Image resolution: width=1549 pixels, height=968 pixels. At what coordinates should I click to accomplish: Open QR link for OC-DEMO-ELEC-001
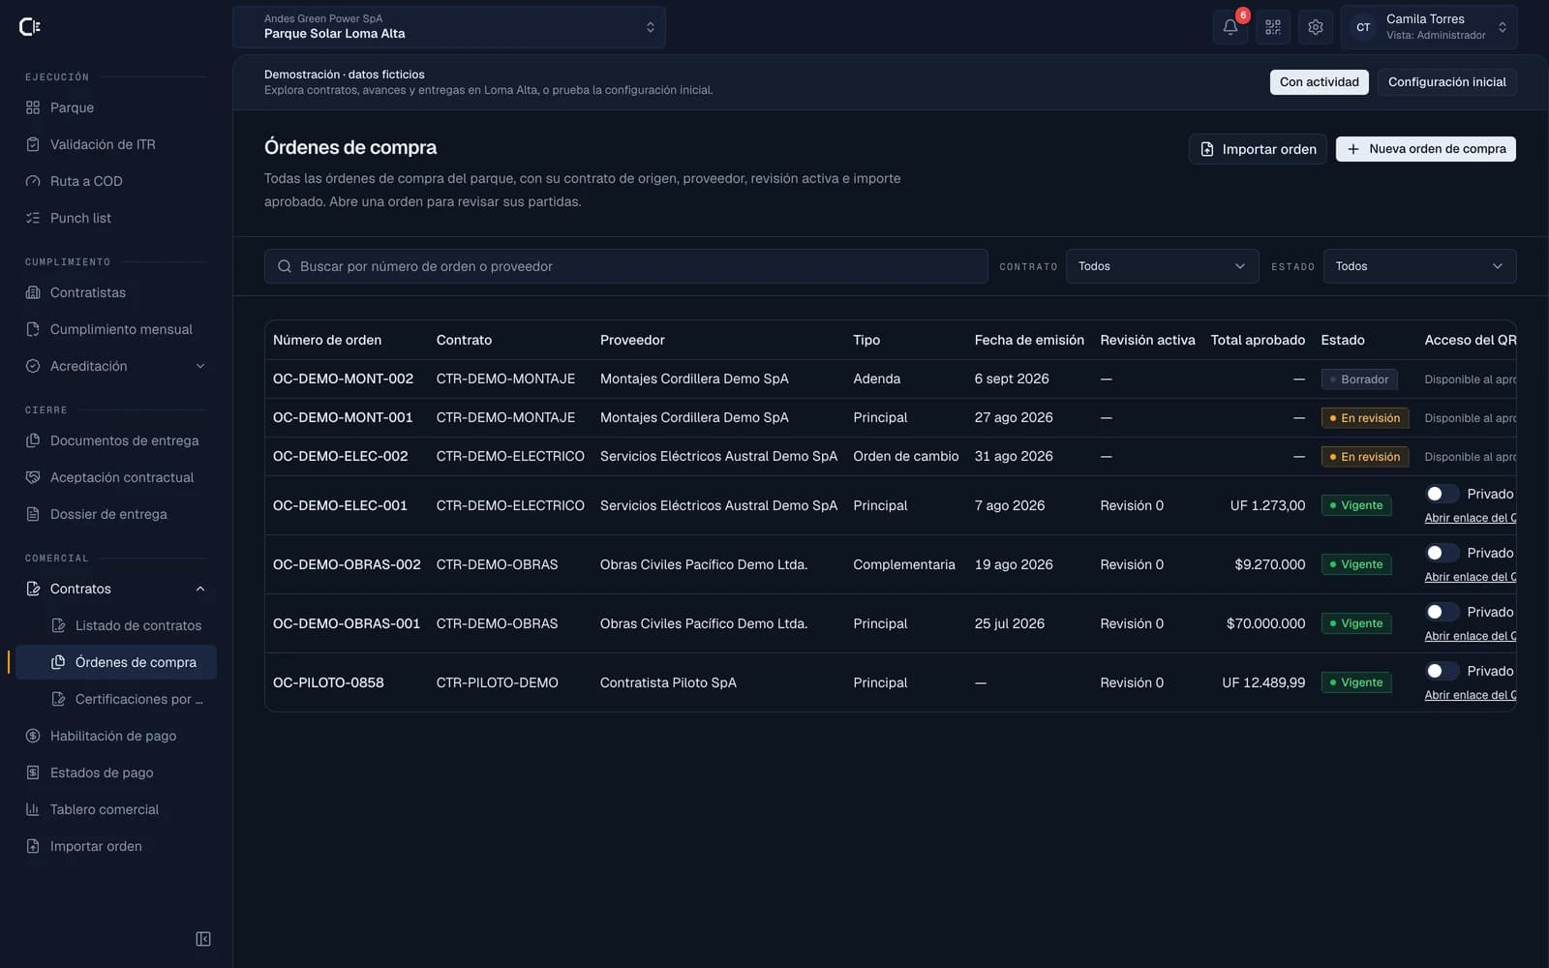tap(1470, 518)
